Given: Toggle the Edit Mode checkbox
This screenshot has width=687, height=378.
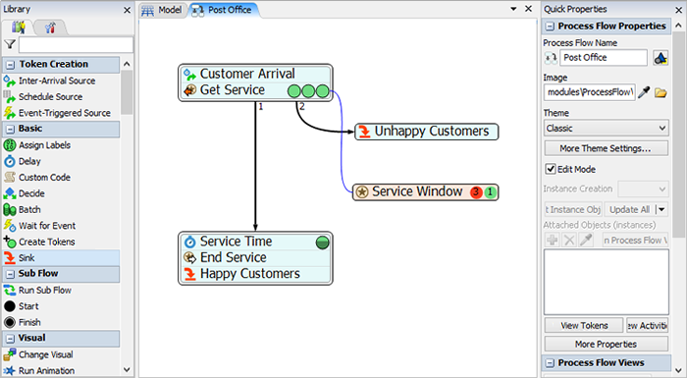Looking at the screenshot, I should [x=551, y=169].
